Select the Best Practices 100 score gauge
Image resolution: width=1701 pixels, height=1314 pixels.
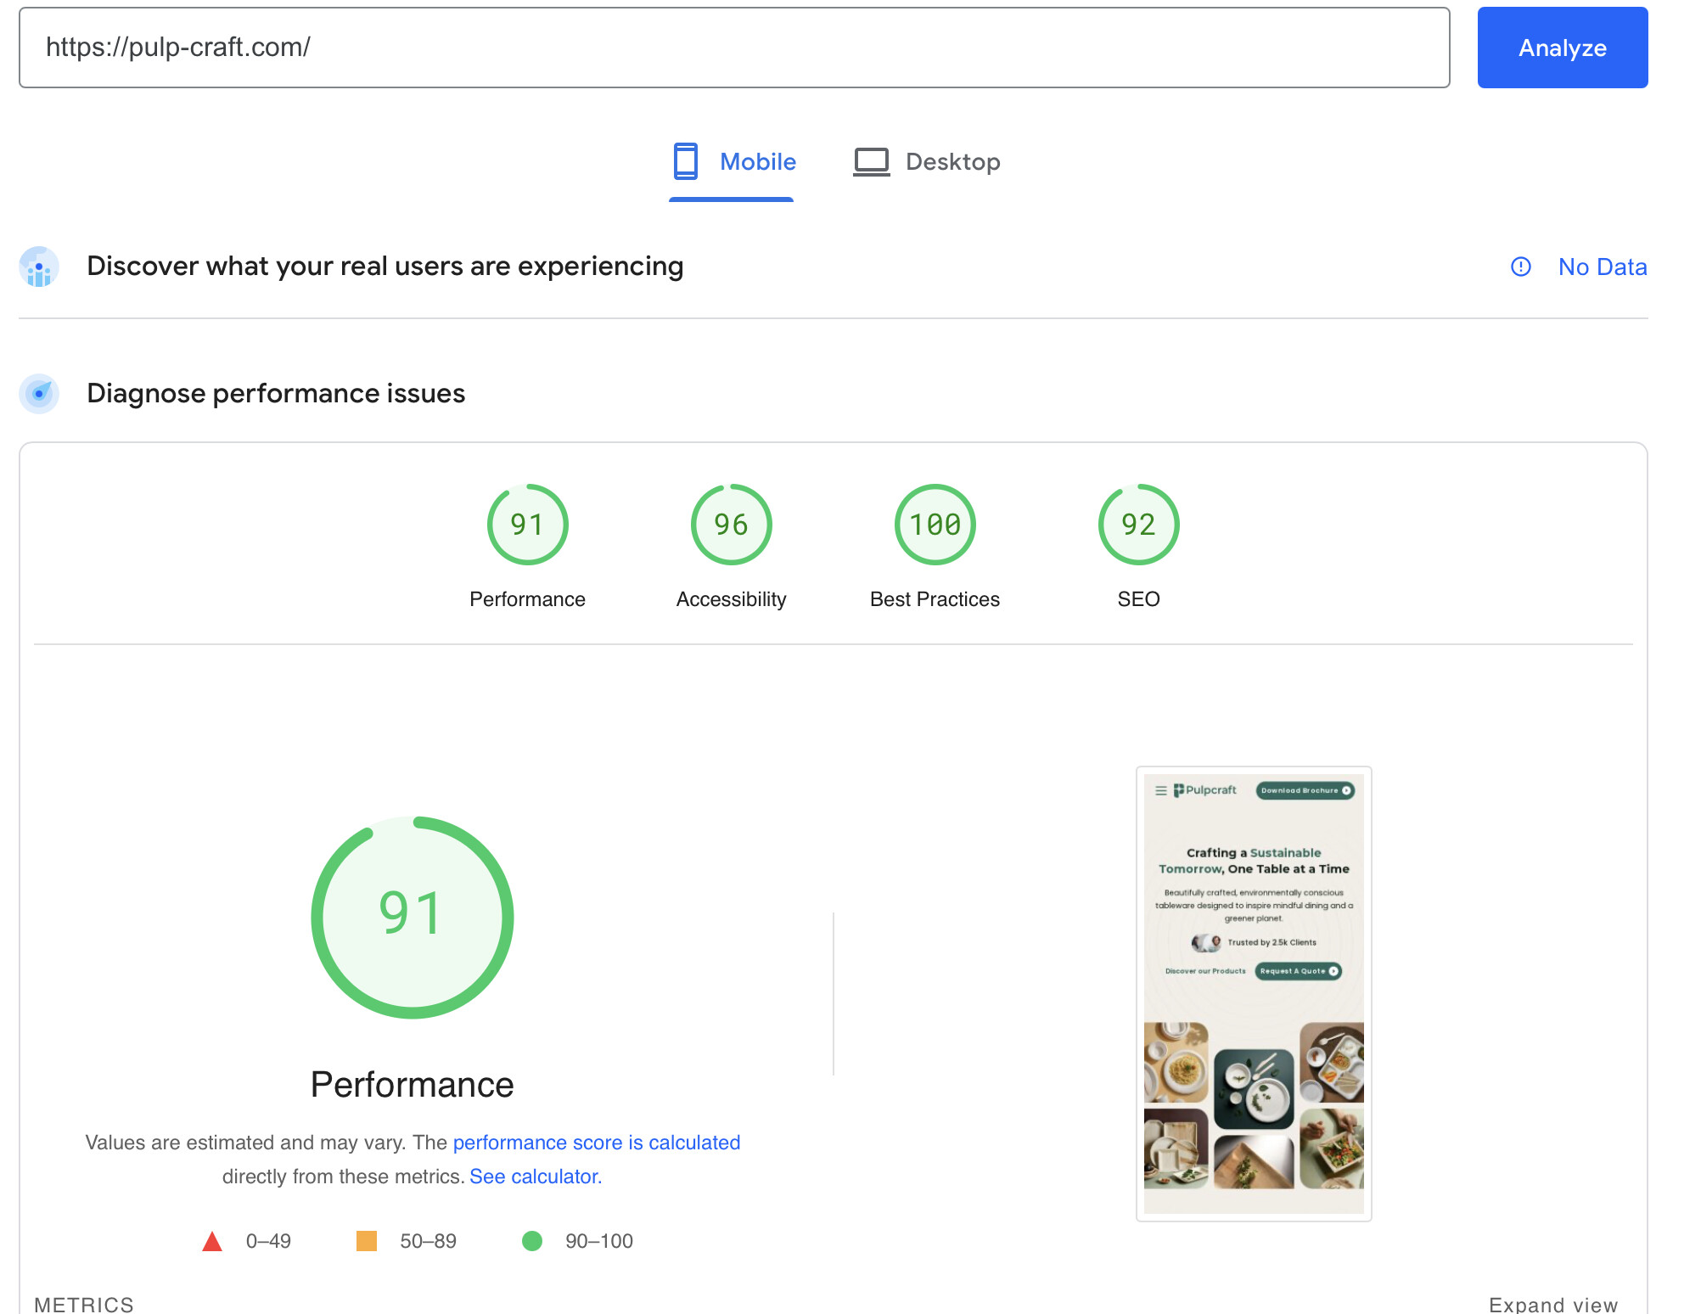coord(935,525)
